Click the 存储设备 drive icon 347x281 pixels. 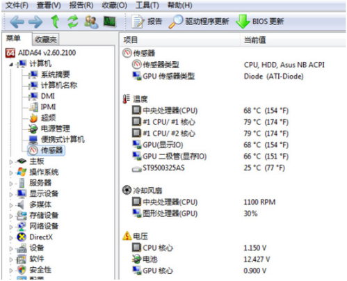(x=22, y=216)
